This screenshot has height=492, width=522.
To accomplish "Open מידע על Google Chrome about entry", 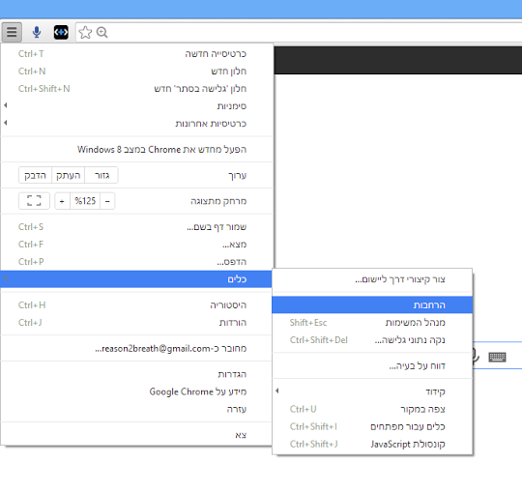I will 136,391.
